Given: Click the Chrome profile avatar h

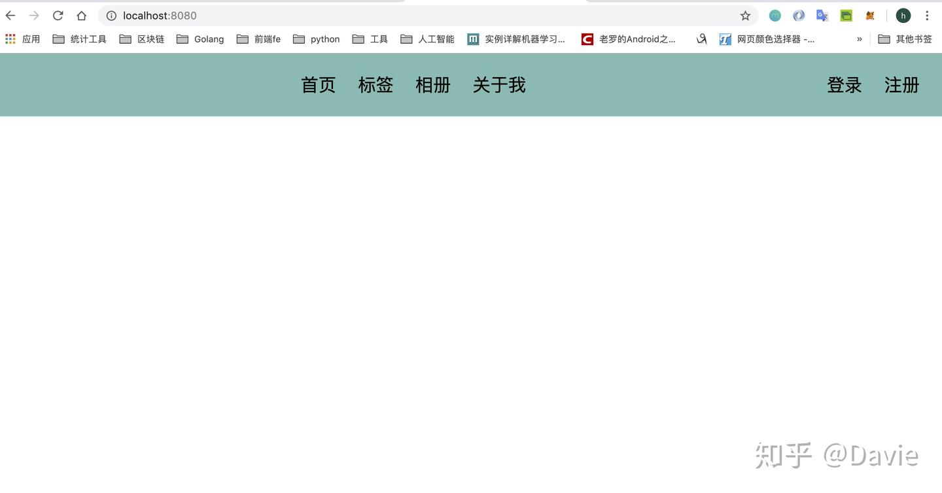Looking at the screenshot, I should coord(903,15).
